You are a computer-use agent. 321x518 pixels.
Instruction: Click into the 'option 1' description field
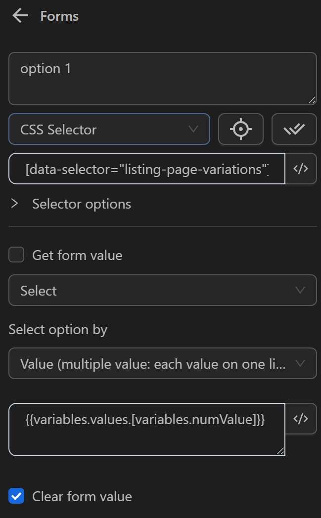(x=162, y=79)
